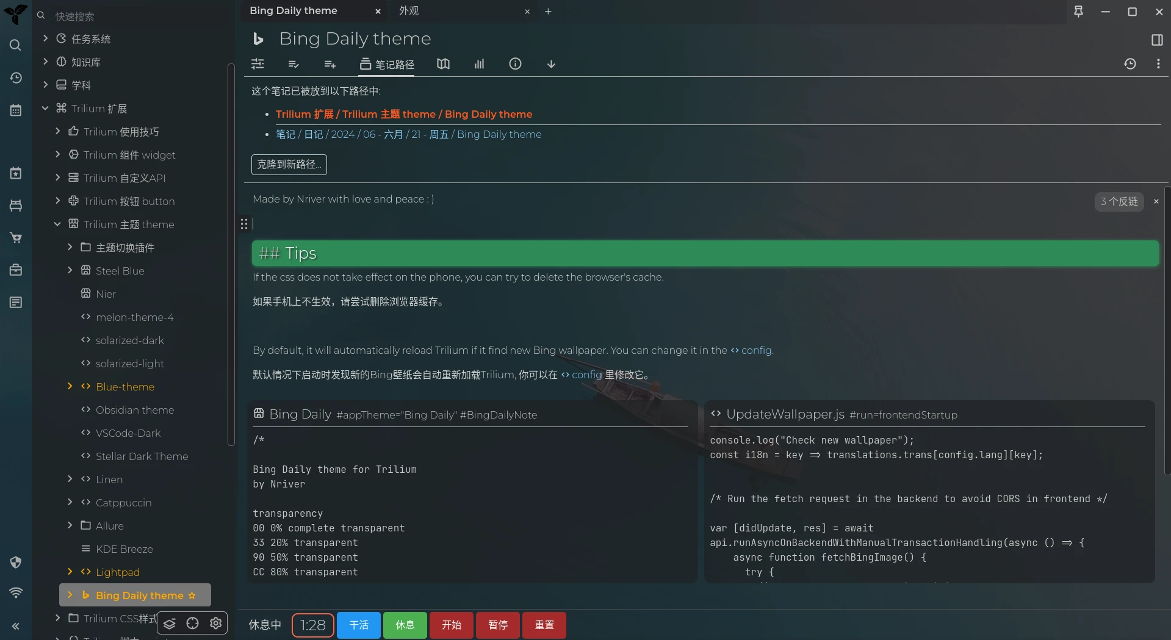Expand the Catppuccin tree node
Image resolution: width=1171 pixels, height=640 pixels.
point(70,502)
